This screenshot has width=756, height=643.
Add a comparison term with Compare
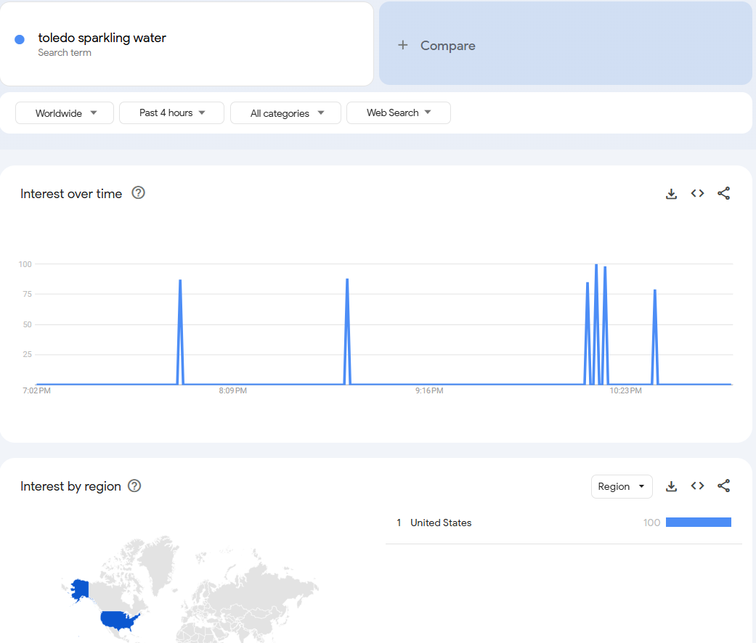(566, 44)
